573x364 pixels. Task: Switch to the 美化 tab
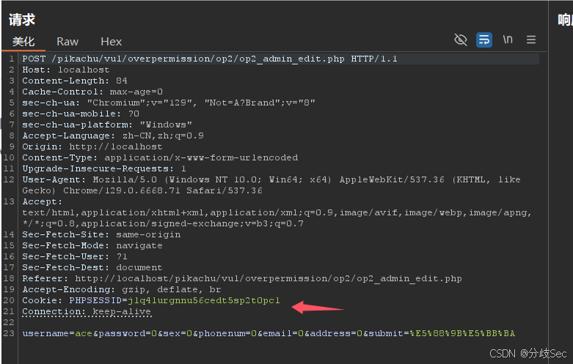[x=23, y=41]
